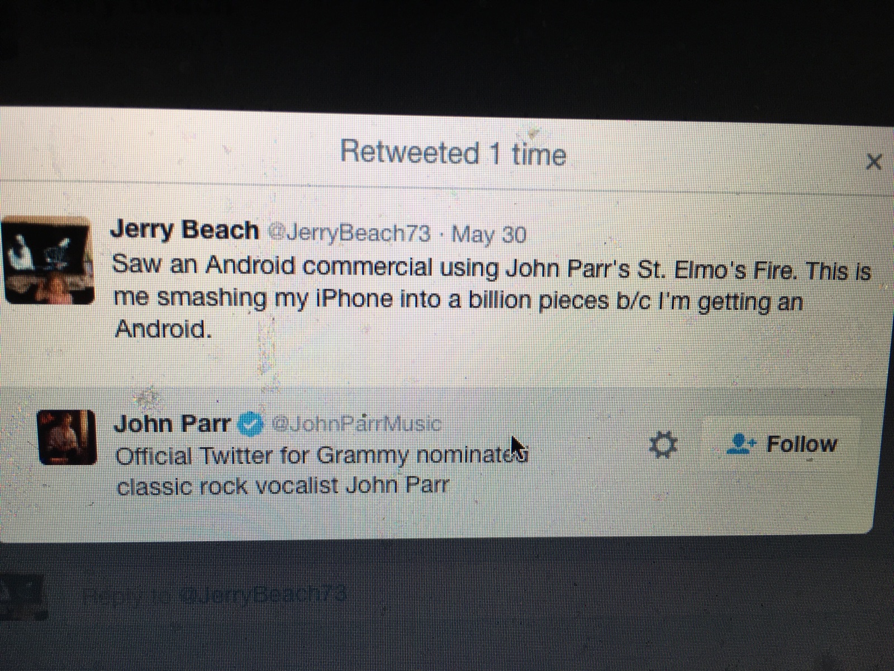Click the John Parr display name
This screenshot has width=894, height=671.
coord(172,424)
